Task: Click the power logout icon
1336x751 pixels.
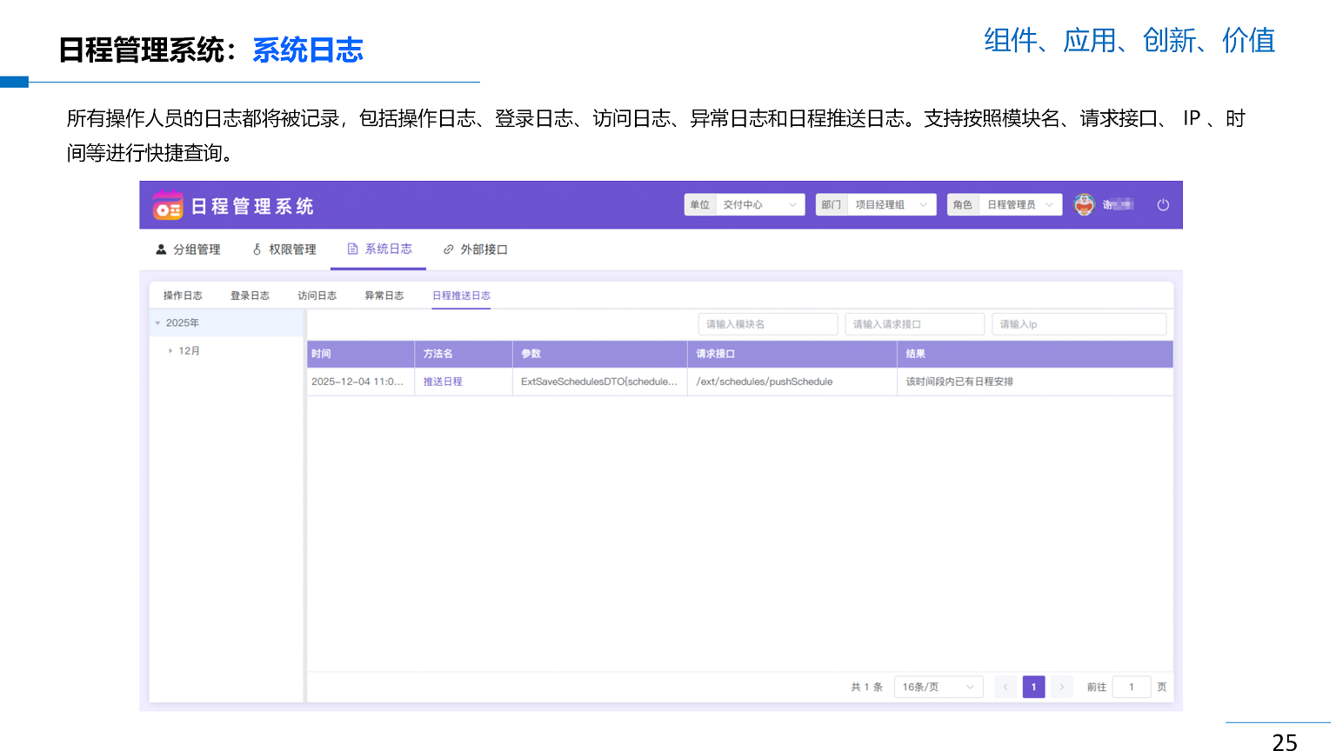Action: [x=1163, y=205]
